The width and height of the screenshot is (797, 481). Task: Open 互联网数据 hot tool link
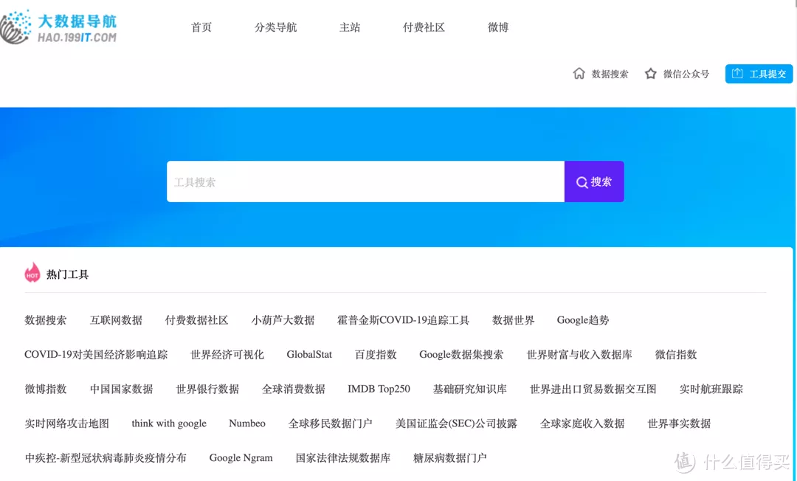coord(116,320)
